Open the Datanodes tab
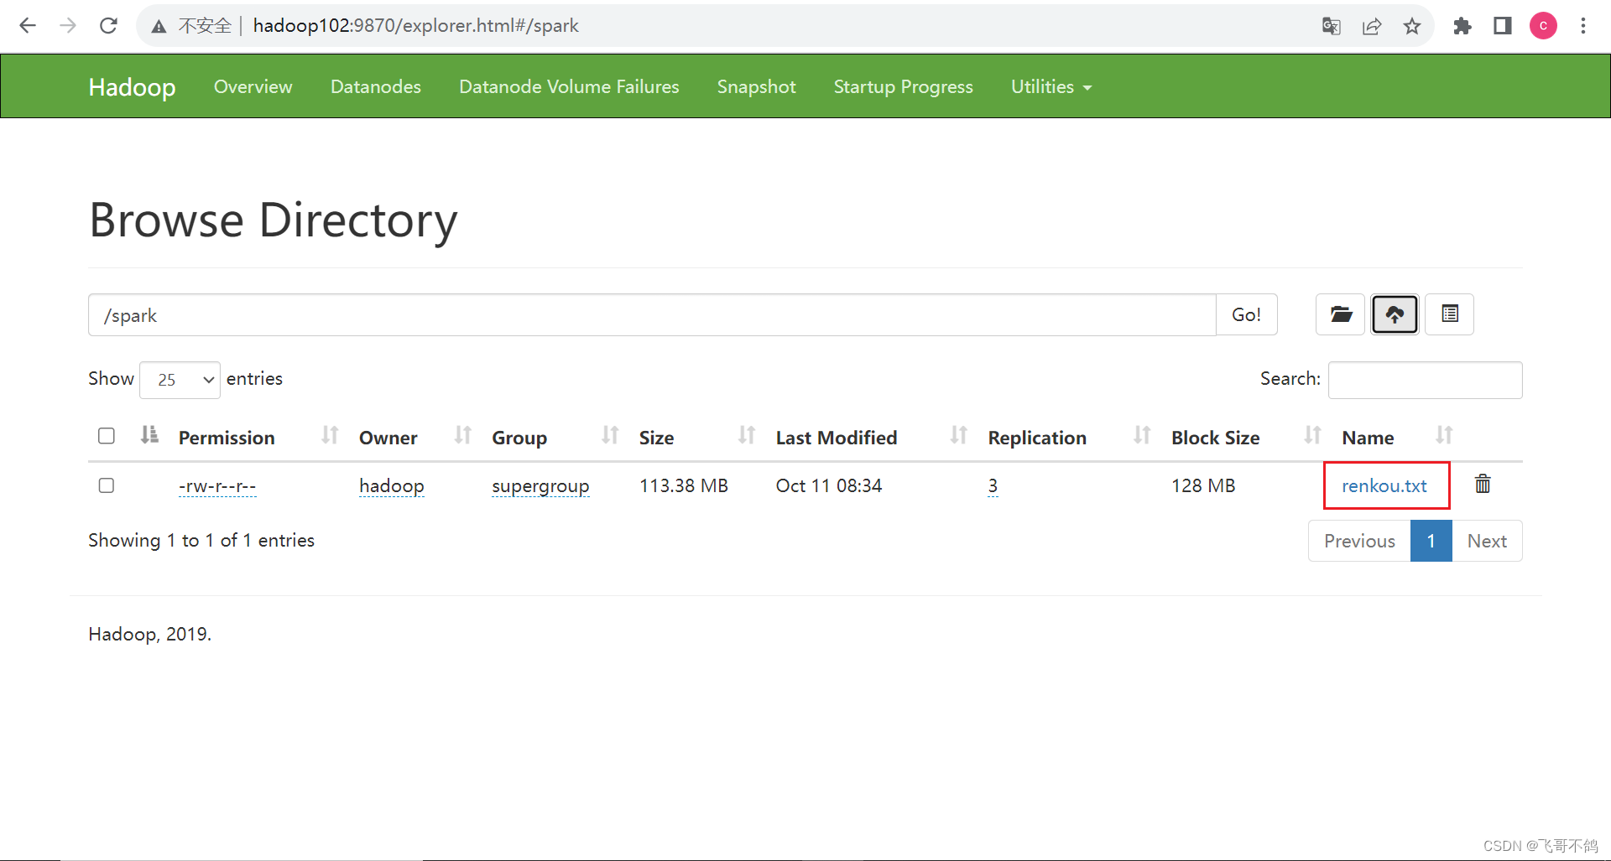 tap(376, 87)
